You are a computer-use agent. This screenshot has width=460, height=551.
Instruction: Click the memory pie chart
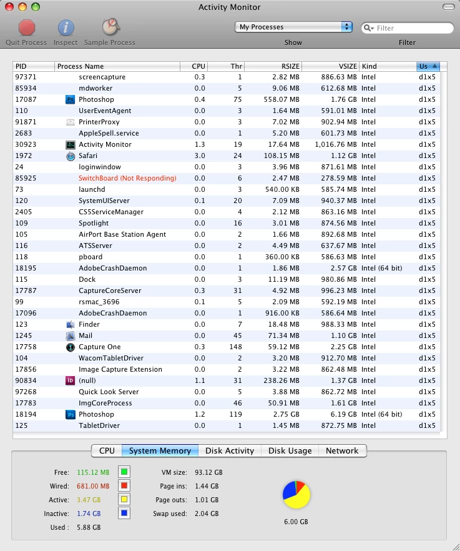click(296, 495)
